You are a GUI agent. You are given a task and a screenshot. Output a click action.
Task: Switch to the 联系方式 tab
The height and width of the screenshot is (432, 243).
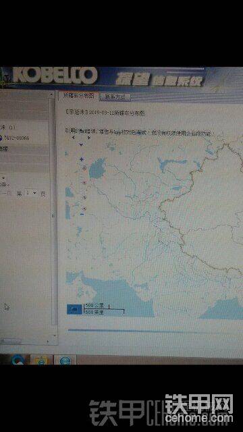pyautogui.click(x=115, y=97)
